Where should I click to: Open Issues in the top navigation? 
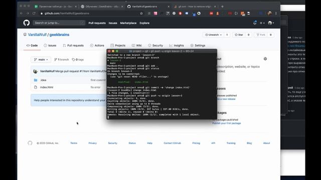pos(113,23)
